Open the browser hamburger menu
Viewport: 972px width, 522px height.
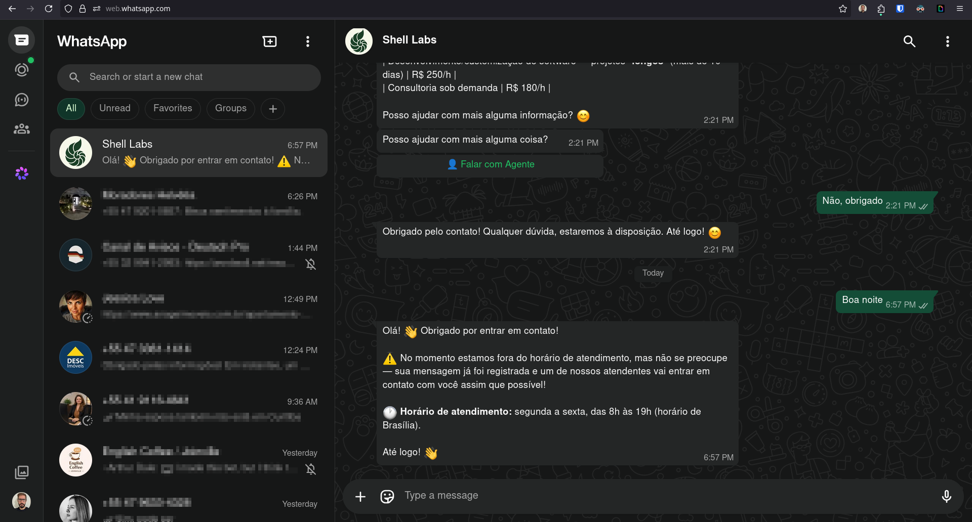[959, 9]
